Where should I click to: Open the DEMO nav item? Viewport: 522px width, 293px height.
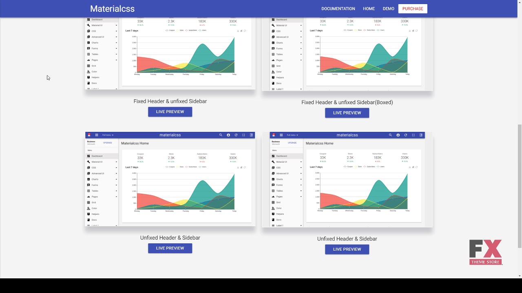click(388, 9)
